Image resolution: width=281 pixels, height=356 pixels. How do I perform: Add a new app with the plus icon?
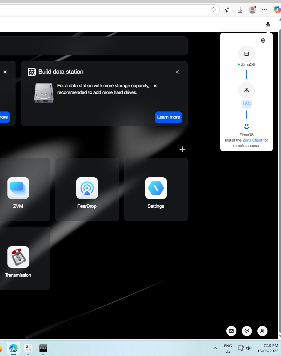click(182, 149)
